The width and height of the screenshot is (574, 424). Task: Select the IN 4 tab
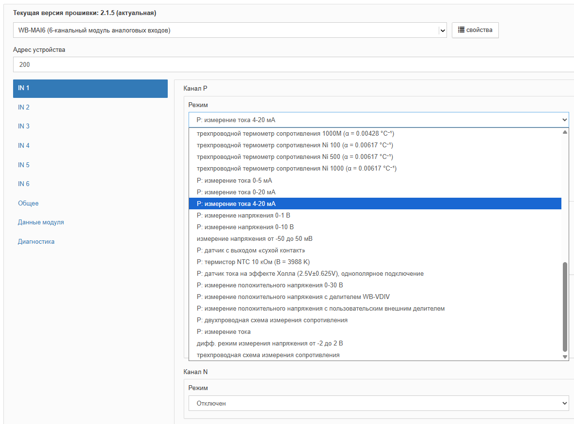[x=24, y=145]
